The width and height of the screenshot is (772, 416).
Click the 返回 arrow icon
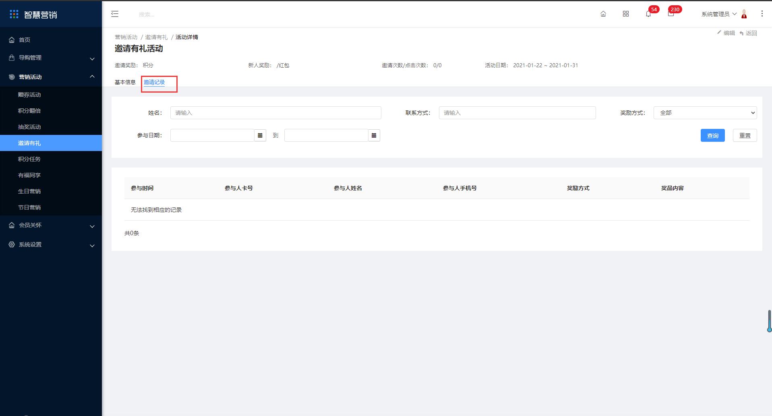[741, 33]
